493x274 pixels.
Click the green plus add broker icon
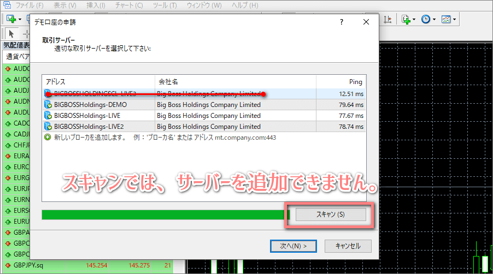tap(48, 138)
